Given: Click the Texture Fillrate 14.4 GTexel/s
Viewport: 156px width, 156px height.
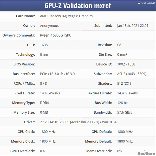Looking at the screenshot, I should (127, 93).
